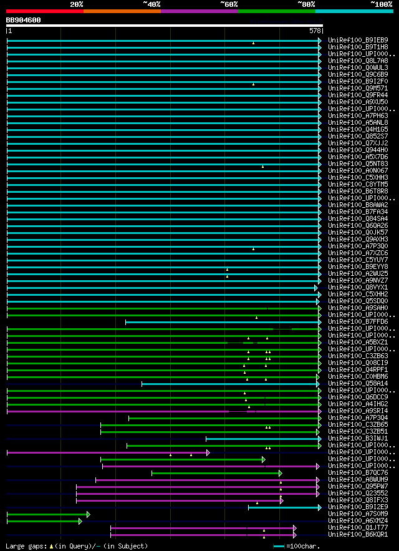Select the UniRef100_A5ANL8 label
This screenshot has width=399, height=551.
pyautogui.click(x=358, y=123)
